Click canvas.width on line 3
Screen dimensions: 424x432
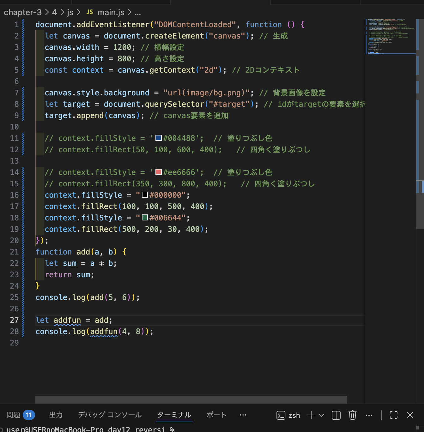[x=72, y=47]
